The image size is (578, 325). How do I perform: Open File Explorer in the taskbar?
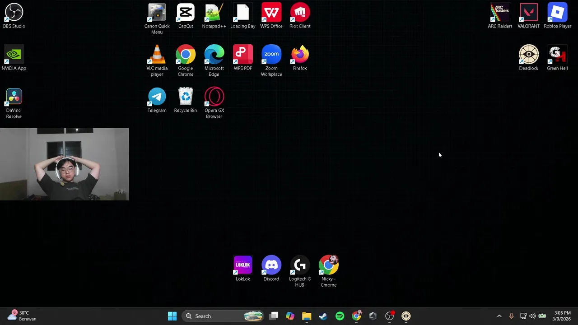(307, 316)
